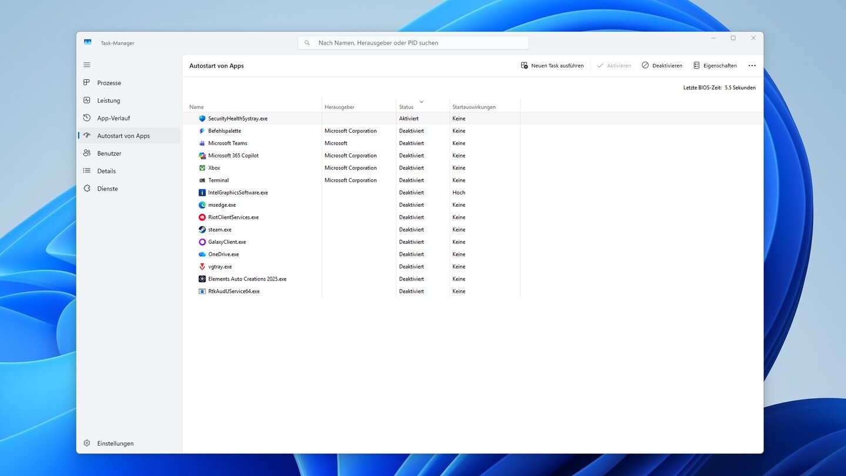Screen dimensions: 846x476
Task: Sort by the Status column header
Action: click(x=407, y=107)
